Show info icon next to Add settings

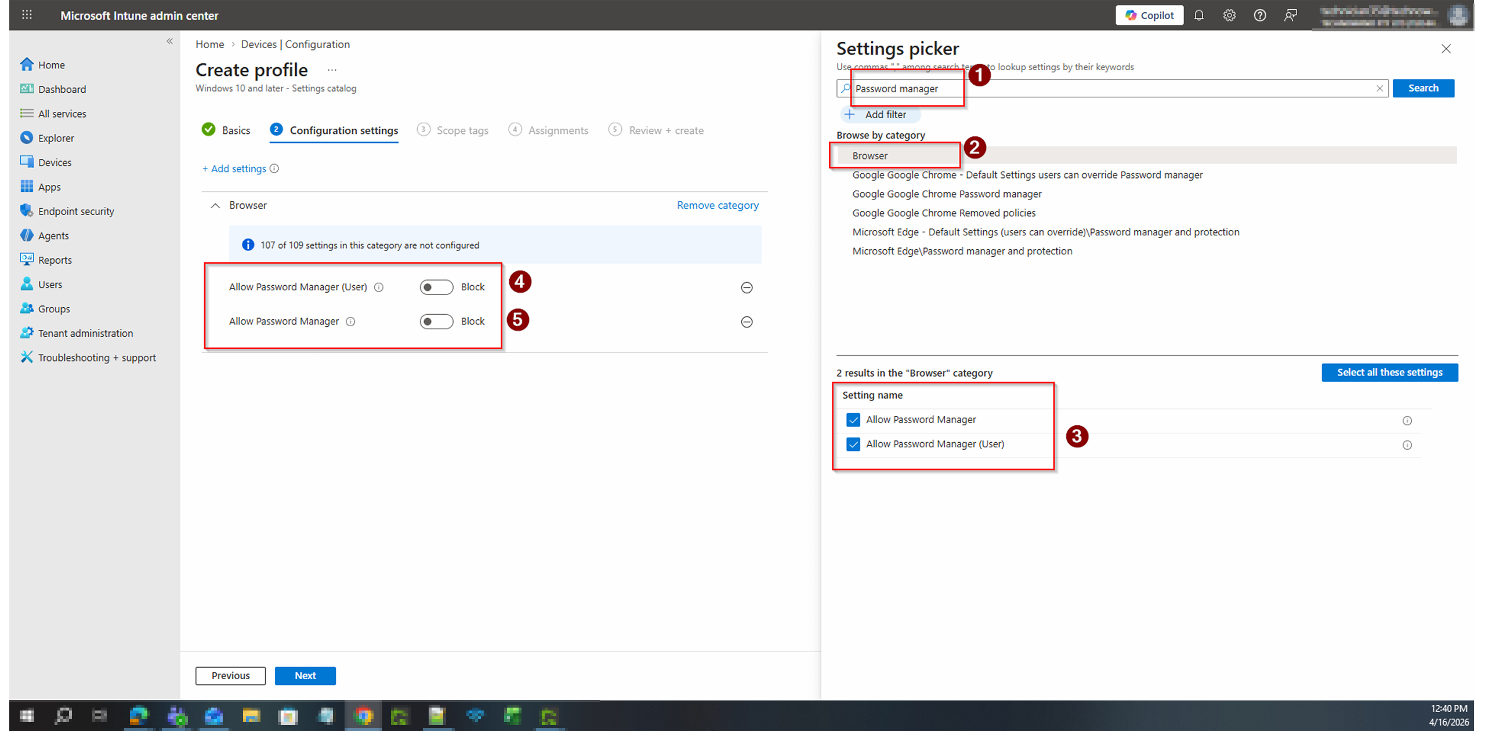coord(274,168)
